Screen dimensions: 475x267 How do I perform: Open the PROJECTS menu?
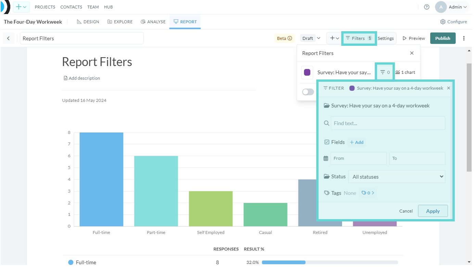(x=45, y=7)
